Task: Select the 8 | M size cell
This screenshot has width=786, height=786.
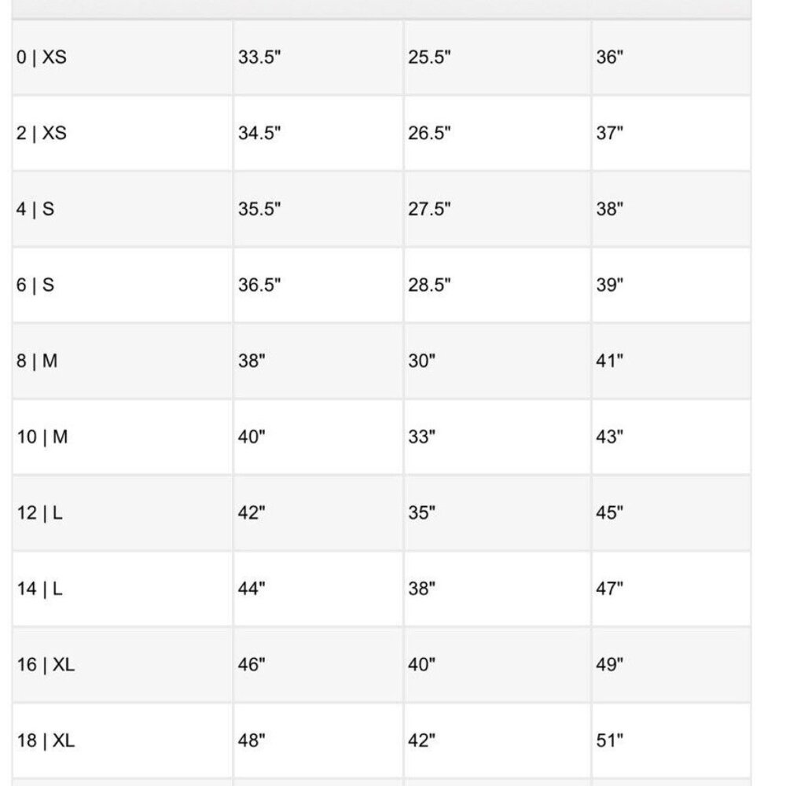Action: click(x=123, y=361)
